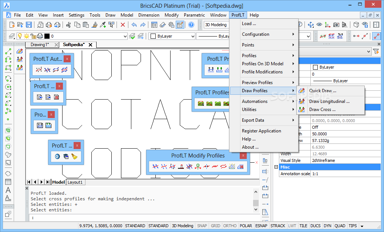The width and height of the screenshot is (384, 232).
Task: Click the Quick Draw pencil icon in submenu
Action: tap(302, 91)
